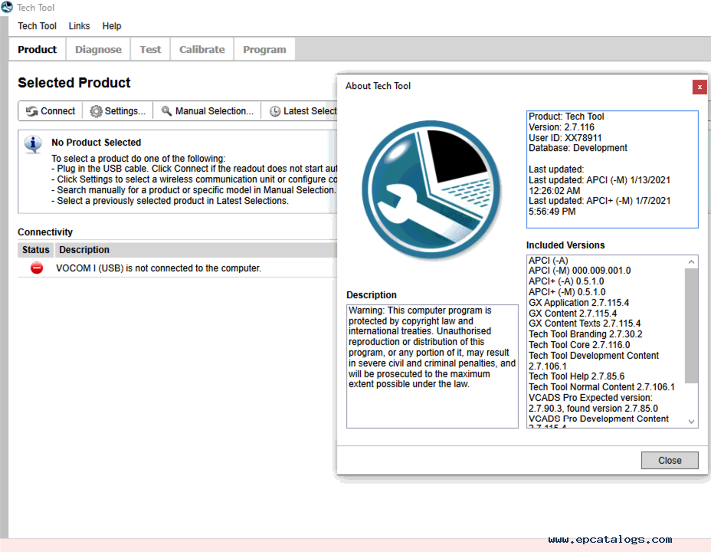Select the Program tab
The image size is (711, 552).
tap(264, 49)
